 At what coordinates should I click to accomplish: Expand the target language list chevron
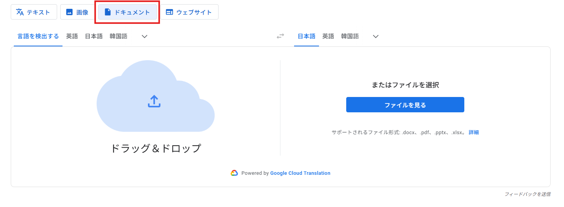[376, 36]
